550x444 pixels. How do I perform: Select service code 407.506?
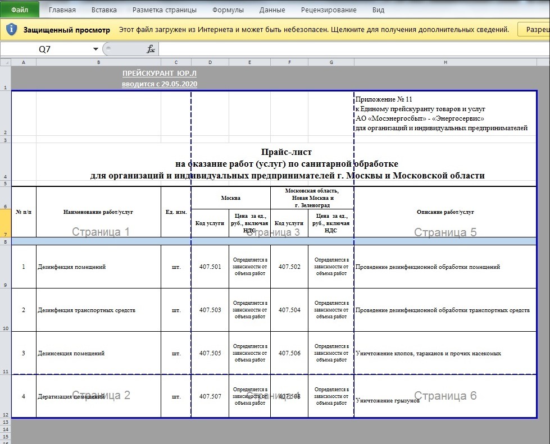pyautogui.click(x=289, y=353)
